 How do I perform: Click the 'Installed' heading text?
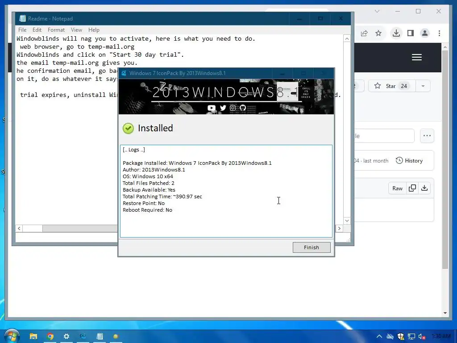point(155,128)
